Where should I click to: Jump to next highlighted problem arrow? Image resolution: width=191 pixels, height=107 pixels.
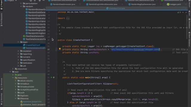(x=186, y=12)
